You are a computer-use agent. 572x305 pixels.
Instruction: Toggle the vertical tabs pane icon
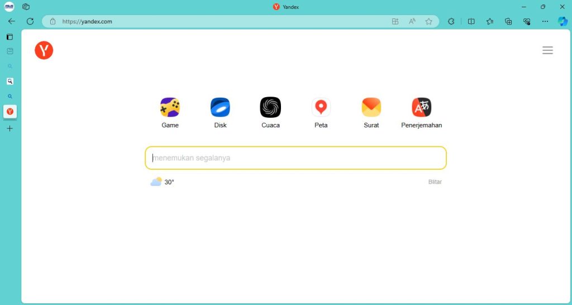click(9, 37)
